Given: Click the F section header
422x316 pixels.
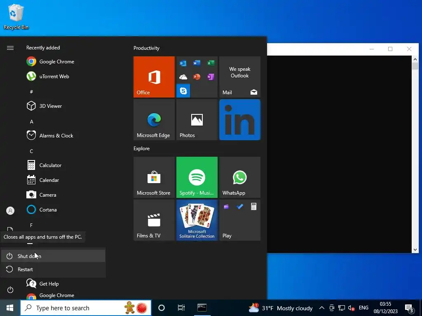Looking at the screenshot, I should 31,225.
